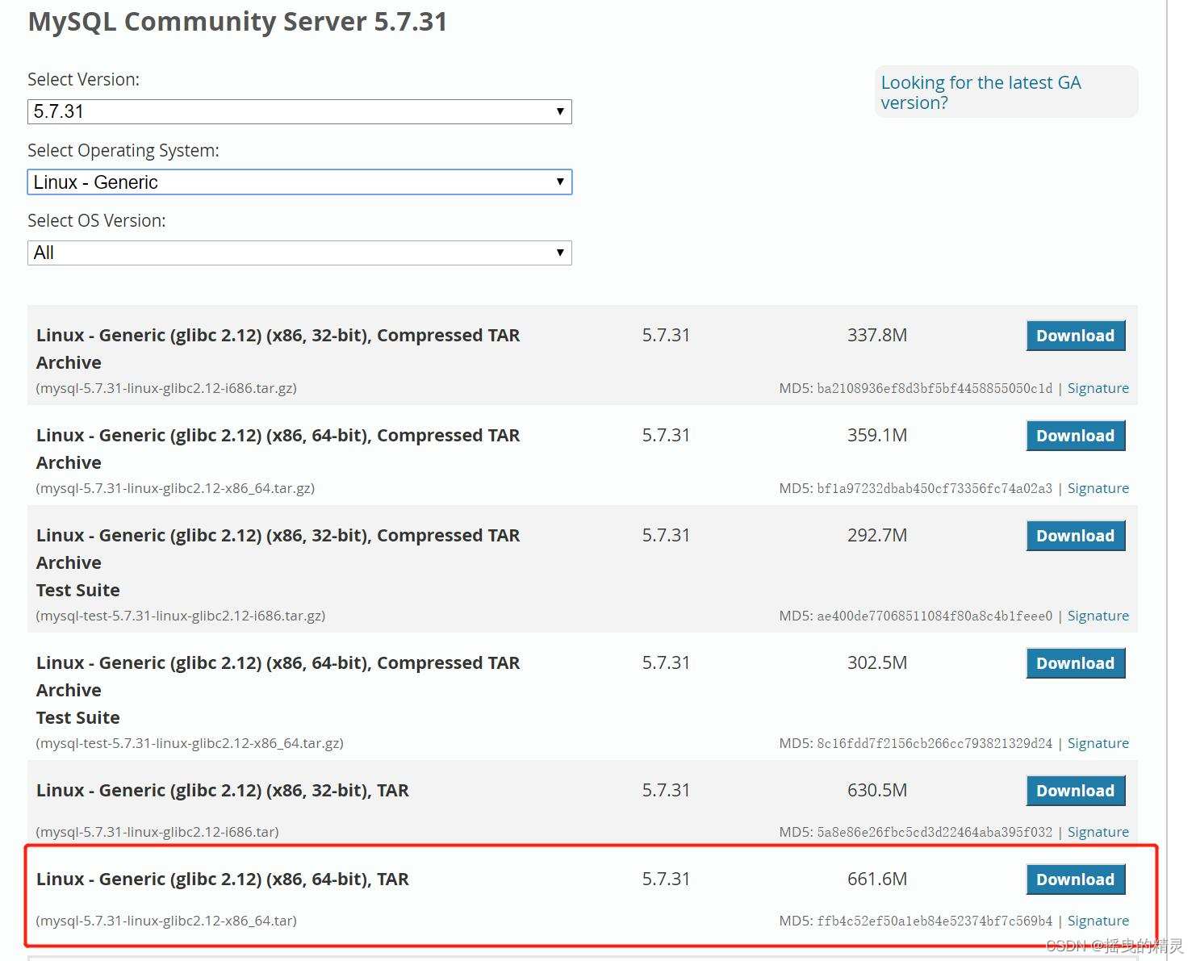The width and height of the screenshot is (1196, 961).
Task: Open Signature link for mysql-test x86_64 tar.gz
Action: 1098,743
